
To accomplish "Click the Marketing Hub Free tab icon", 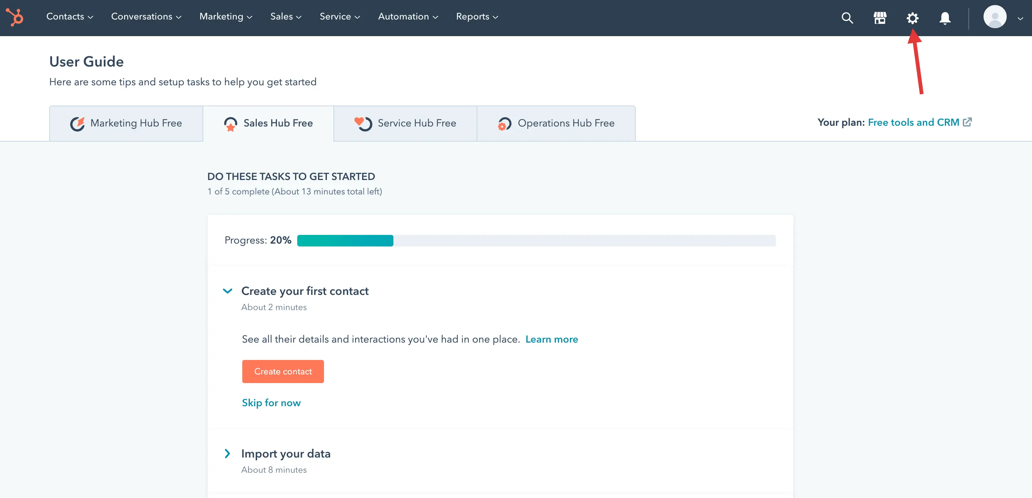I will [x=77, y=124].
